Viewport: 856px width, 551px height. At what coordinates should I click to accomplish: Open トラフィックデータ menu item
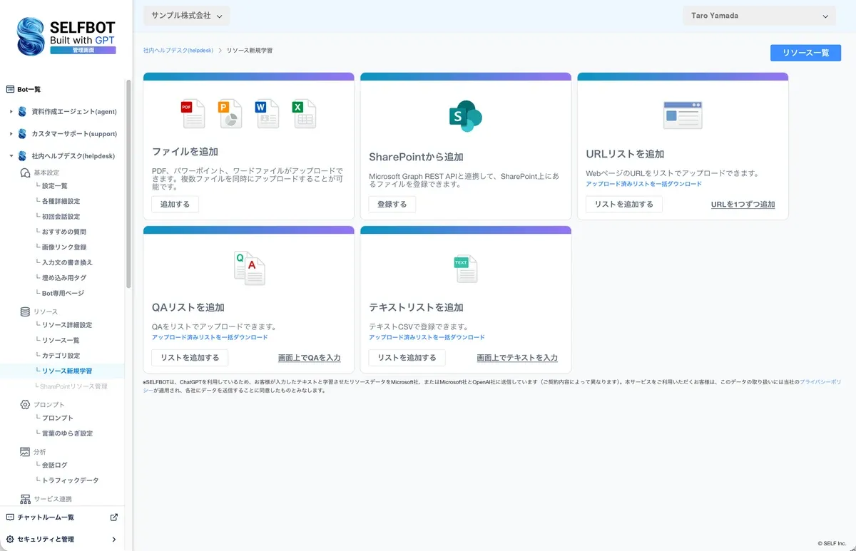pos(70,480)
